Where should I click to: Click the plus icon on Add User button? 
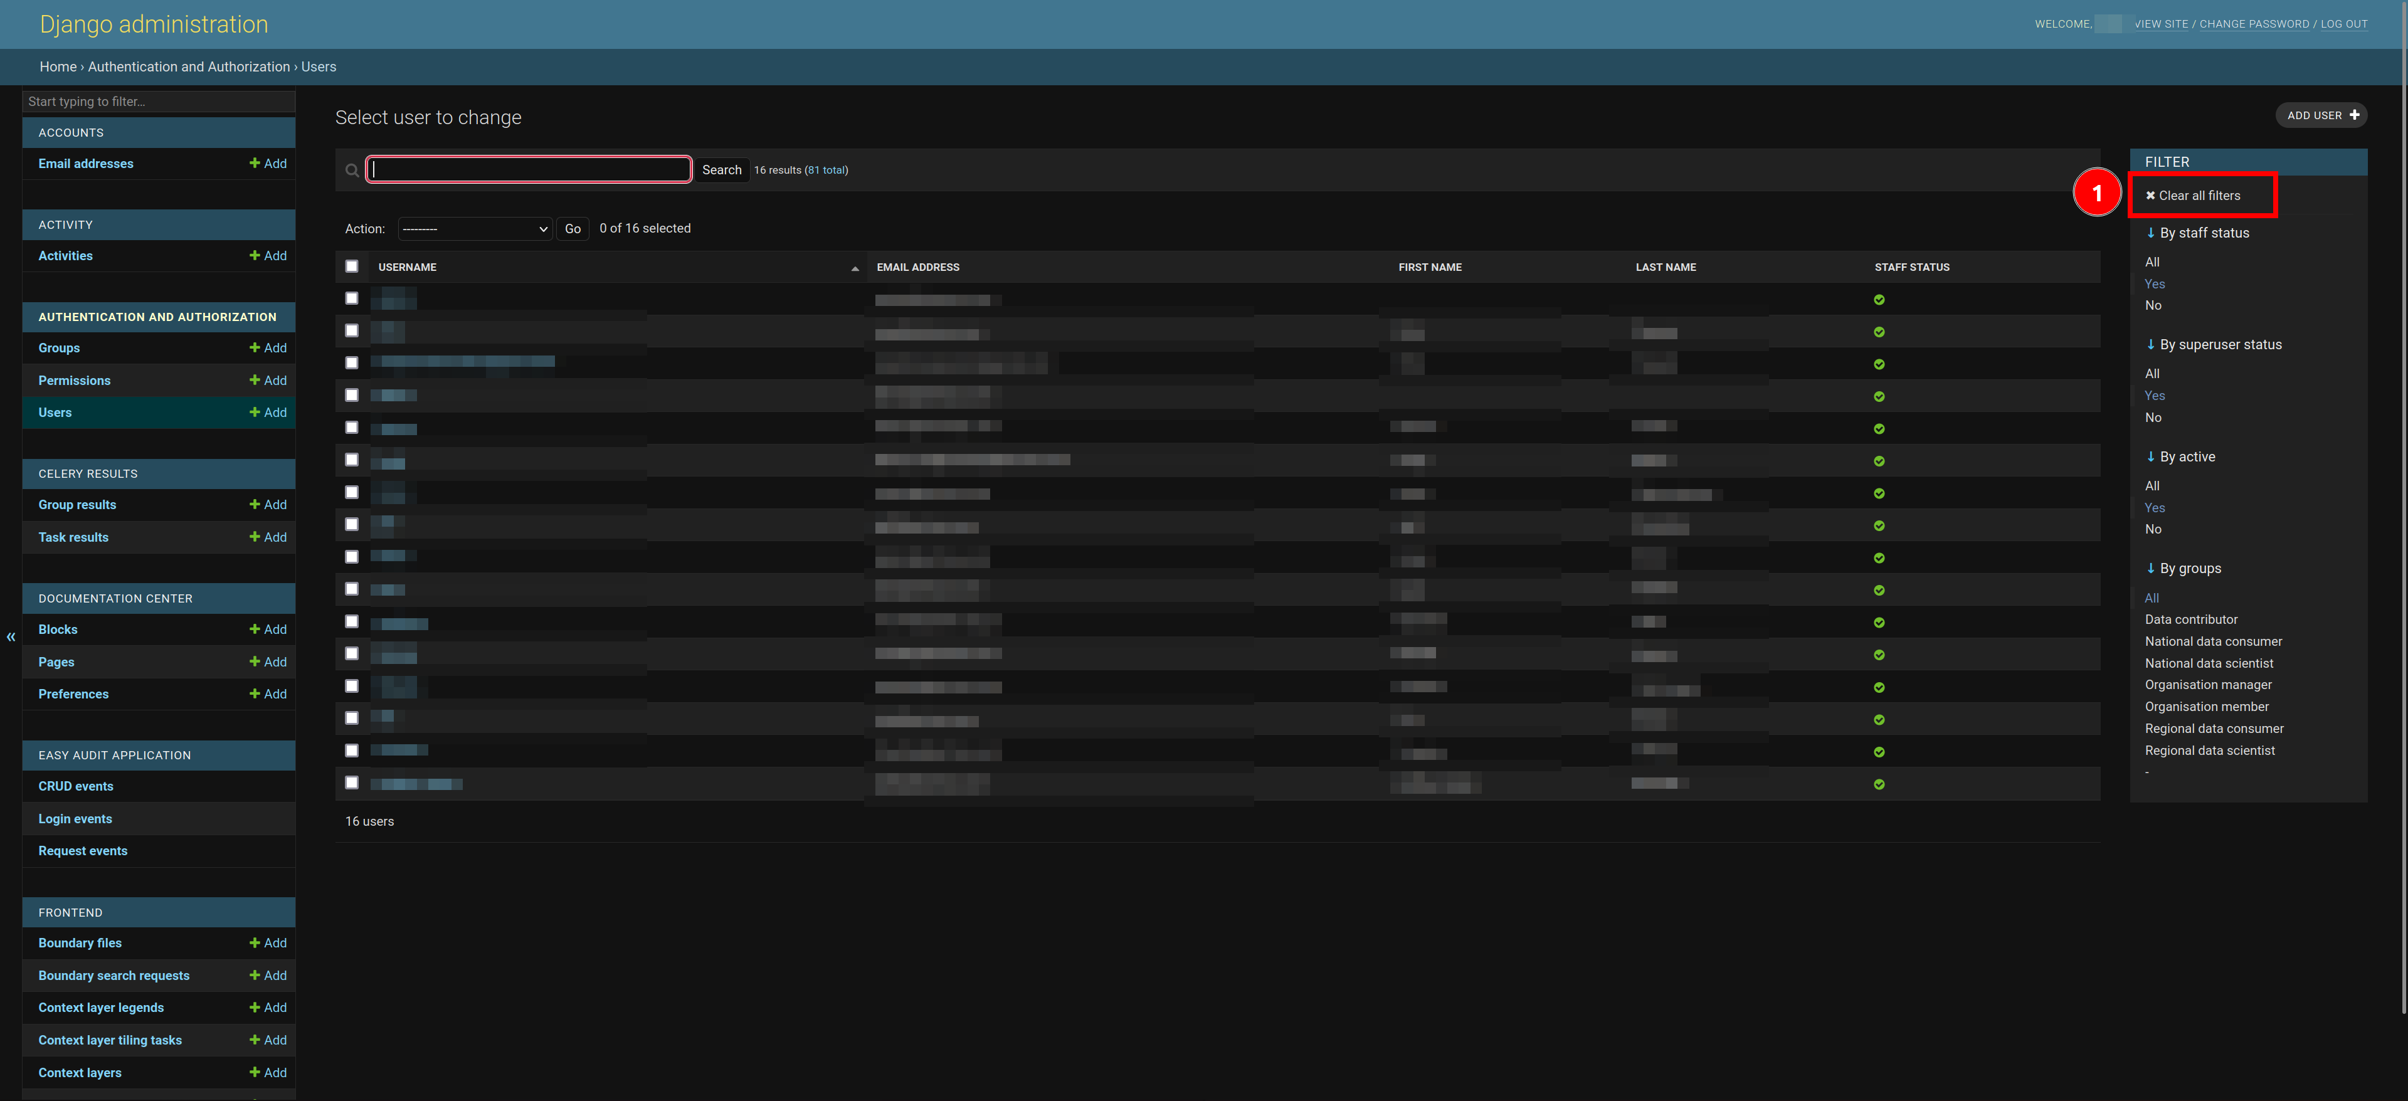(x=2354, y=115)
